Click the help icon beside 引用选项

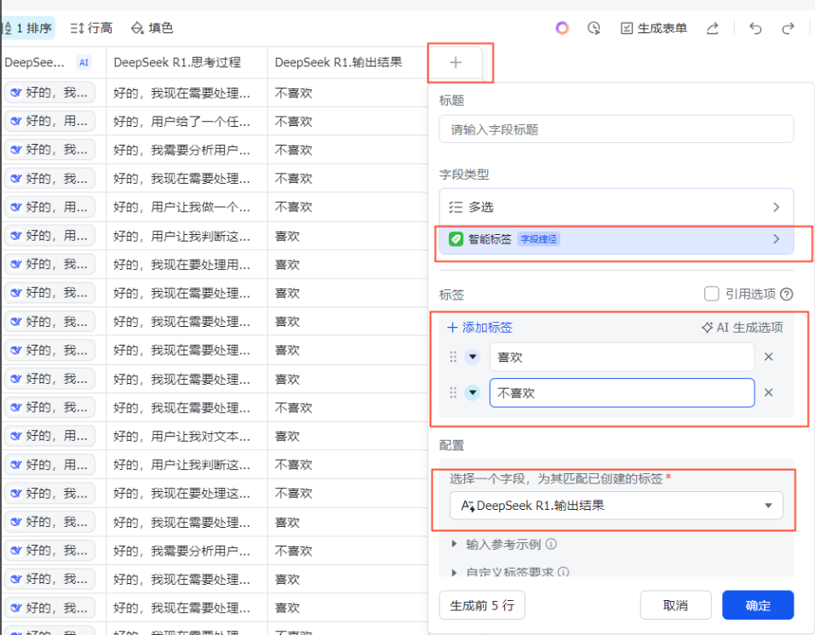coord(786,295)
